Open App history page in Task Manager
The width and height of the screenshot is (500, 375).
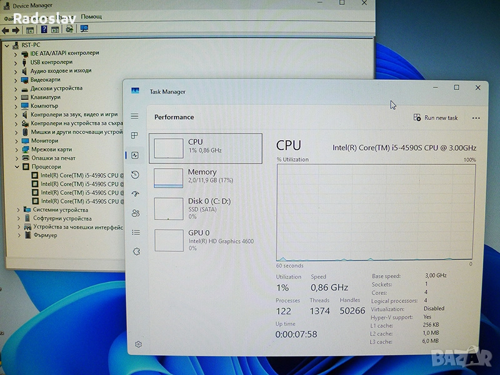pos(135,175)
